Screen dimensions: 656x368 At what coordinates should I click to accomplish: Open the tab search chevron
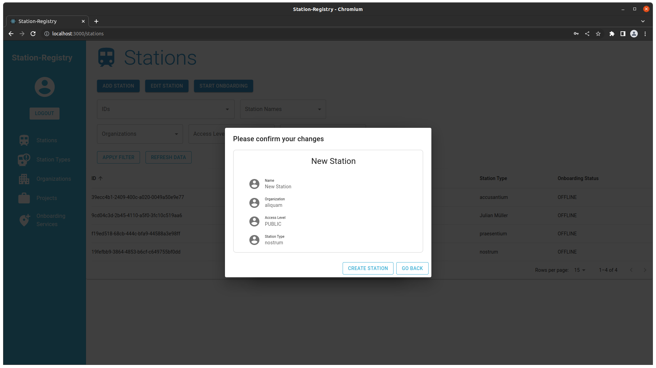[x=643, y=21]
